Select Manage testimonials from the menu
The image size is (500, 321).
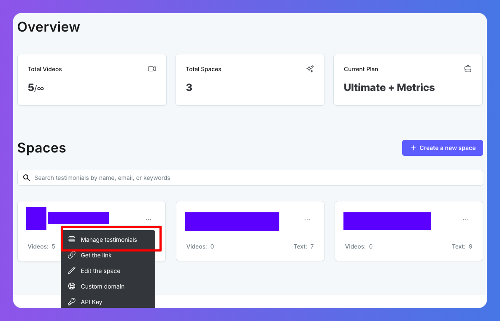[109, 240]
